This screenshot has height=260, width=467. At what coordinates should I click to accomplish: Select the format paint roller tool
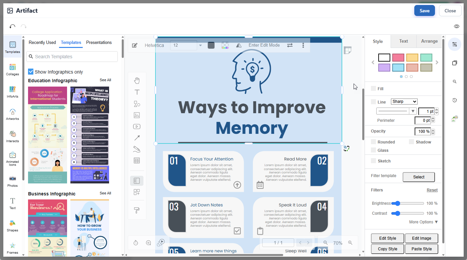click(137, 210)
